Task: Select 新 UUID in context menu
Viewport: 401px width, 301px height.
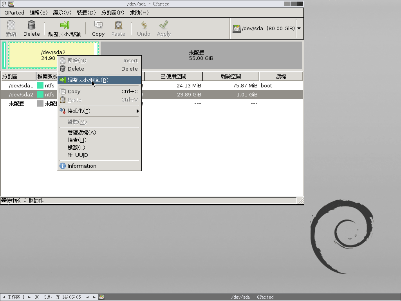Action: point(78,155)
